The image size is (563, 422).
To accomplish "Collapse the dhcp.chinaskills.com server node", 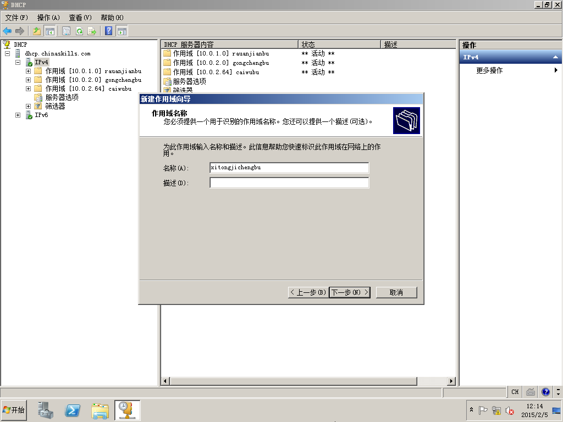I will (7, 53).
